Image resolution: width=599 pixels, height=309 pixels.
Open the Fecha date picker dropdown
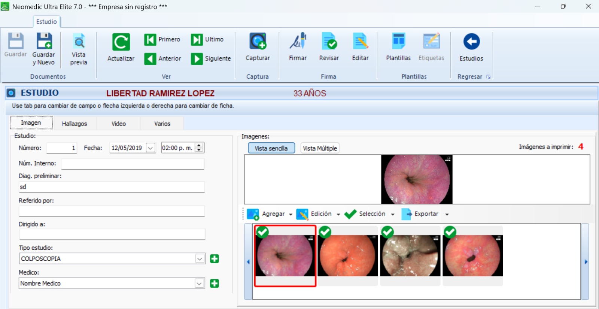tap(150, 148)
